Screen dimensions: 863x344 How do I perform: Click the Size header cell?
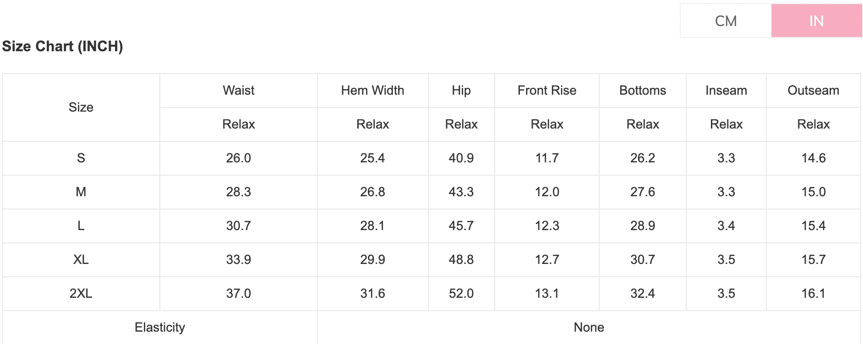tap(81, 107)
